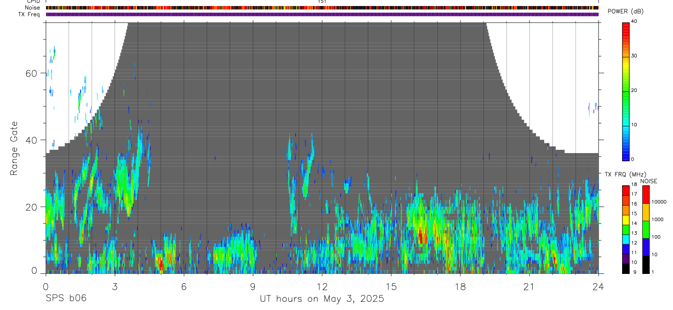The image size is (673, 310).
Task: Click the SPS b06 station label
Action: pyautogui.click(x=65, y=299)
